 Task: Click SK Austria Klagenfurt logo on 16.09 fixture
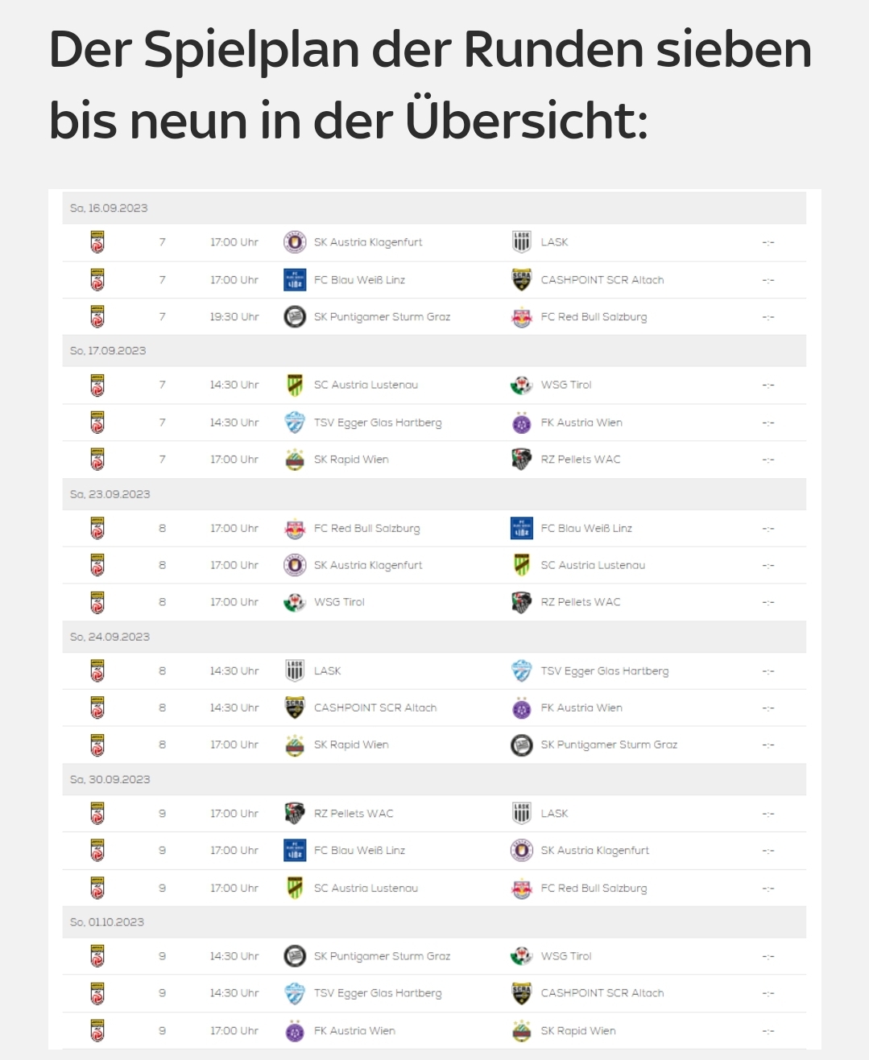pos(295,241)
